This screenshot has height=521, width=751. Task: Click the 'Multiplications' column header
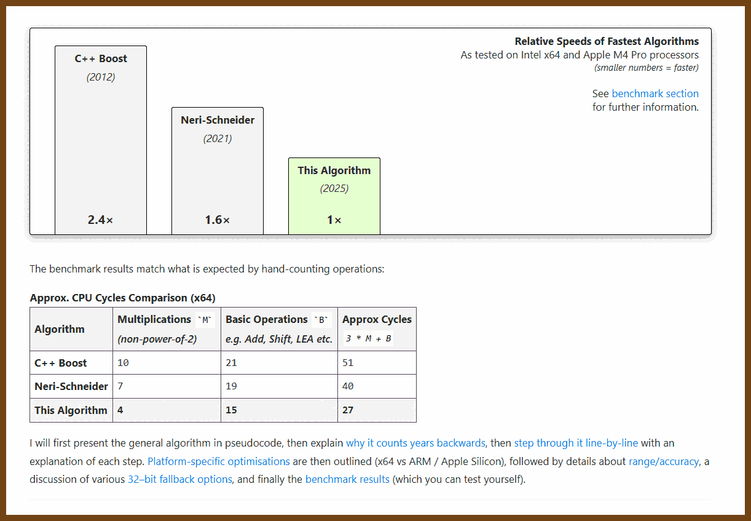click(x=154, y=319)
